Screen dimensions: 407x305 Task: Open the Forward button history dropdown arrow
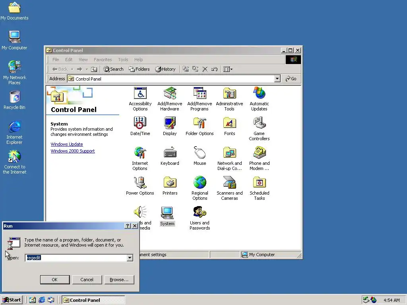(87, 69)
